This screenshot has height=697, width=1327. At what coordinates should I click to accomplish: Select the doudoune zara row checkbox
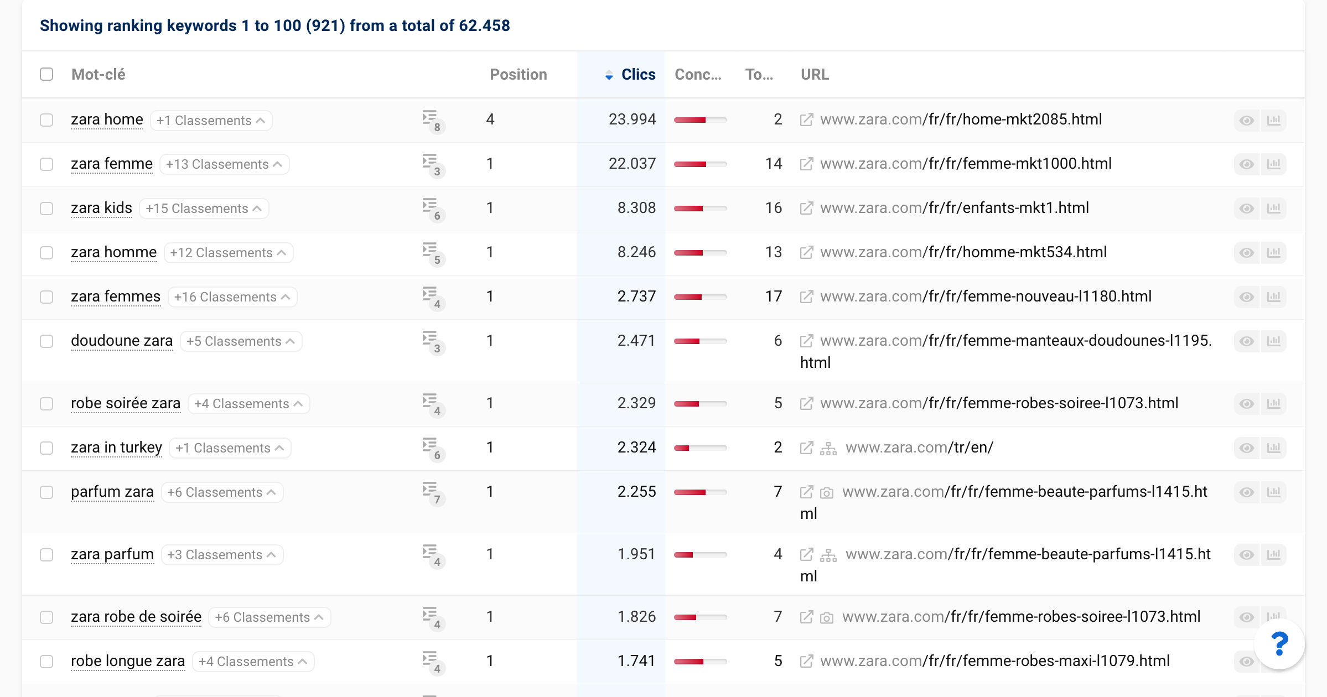46,341
